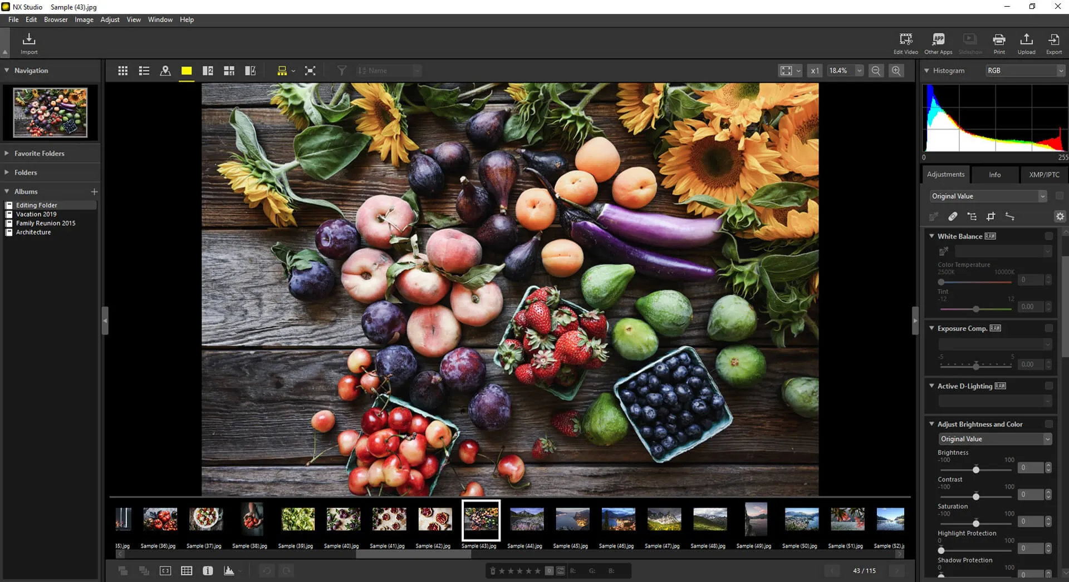Viewport: 1069px width, 582px height.
Task: Switch to thumbnail grid view
Action: click(x=122, y=70)
